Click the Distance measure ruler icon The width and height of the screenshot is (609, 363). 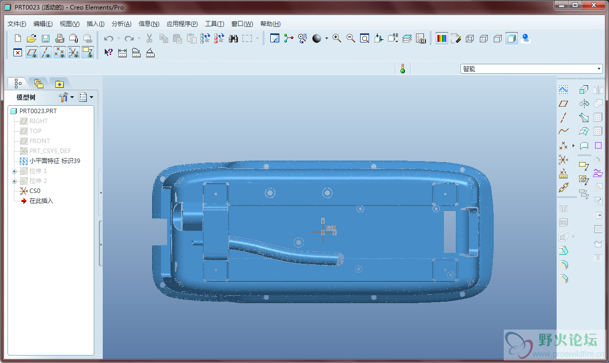point(122,52)
